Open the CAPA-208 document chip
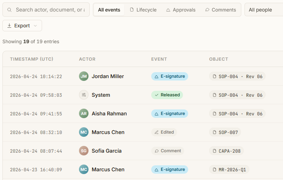The height and width of the screenshot is (180, 283). (227, 151)
